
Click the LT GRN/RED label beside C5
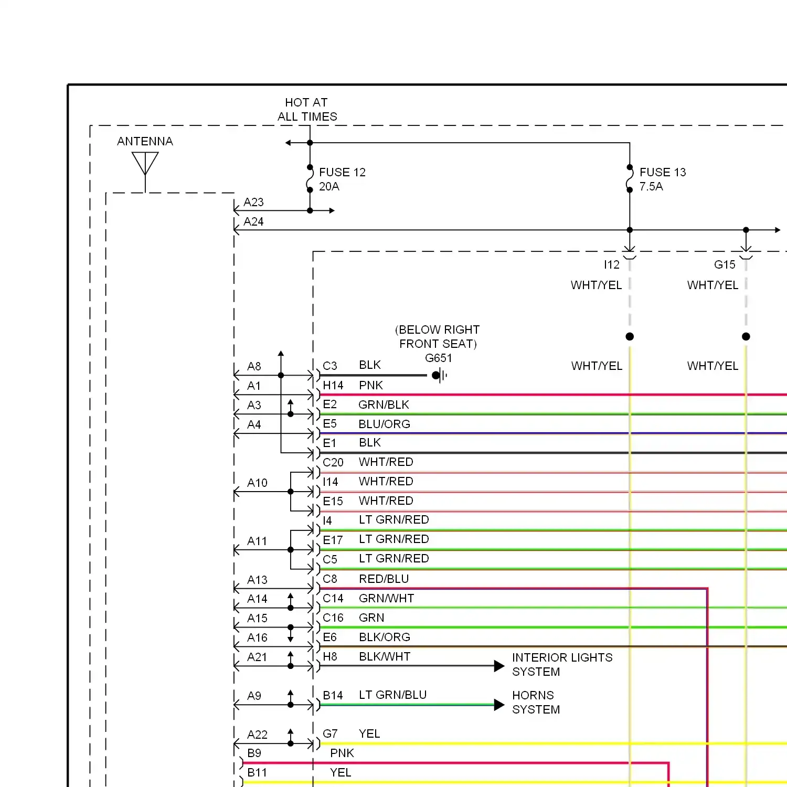click(x=394, y=558)
